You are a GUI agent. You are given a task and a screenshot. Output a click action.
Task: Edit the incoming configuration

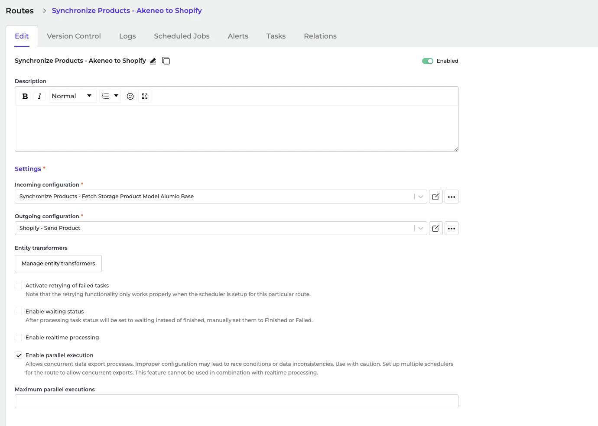(x=436, y=197)
